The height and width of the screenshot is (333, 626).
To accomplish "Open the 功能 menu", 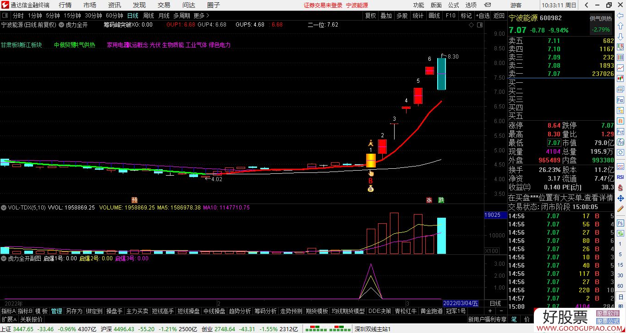I will (419, 5).
